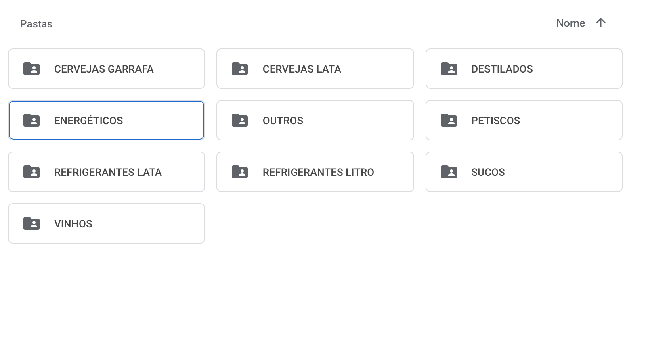Screen dimensions: 646x342
Task: Click the OUTROS shared folder icon
Action: 240,120
